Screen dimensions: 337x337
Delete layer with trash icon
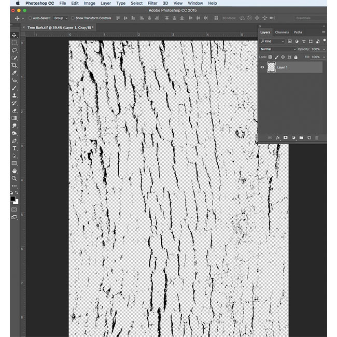[x=317, y=137]
